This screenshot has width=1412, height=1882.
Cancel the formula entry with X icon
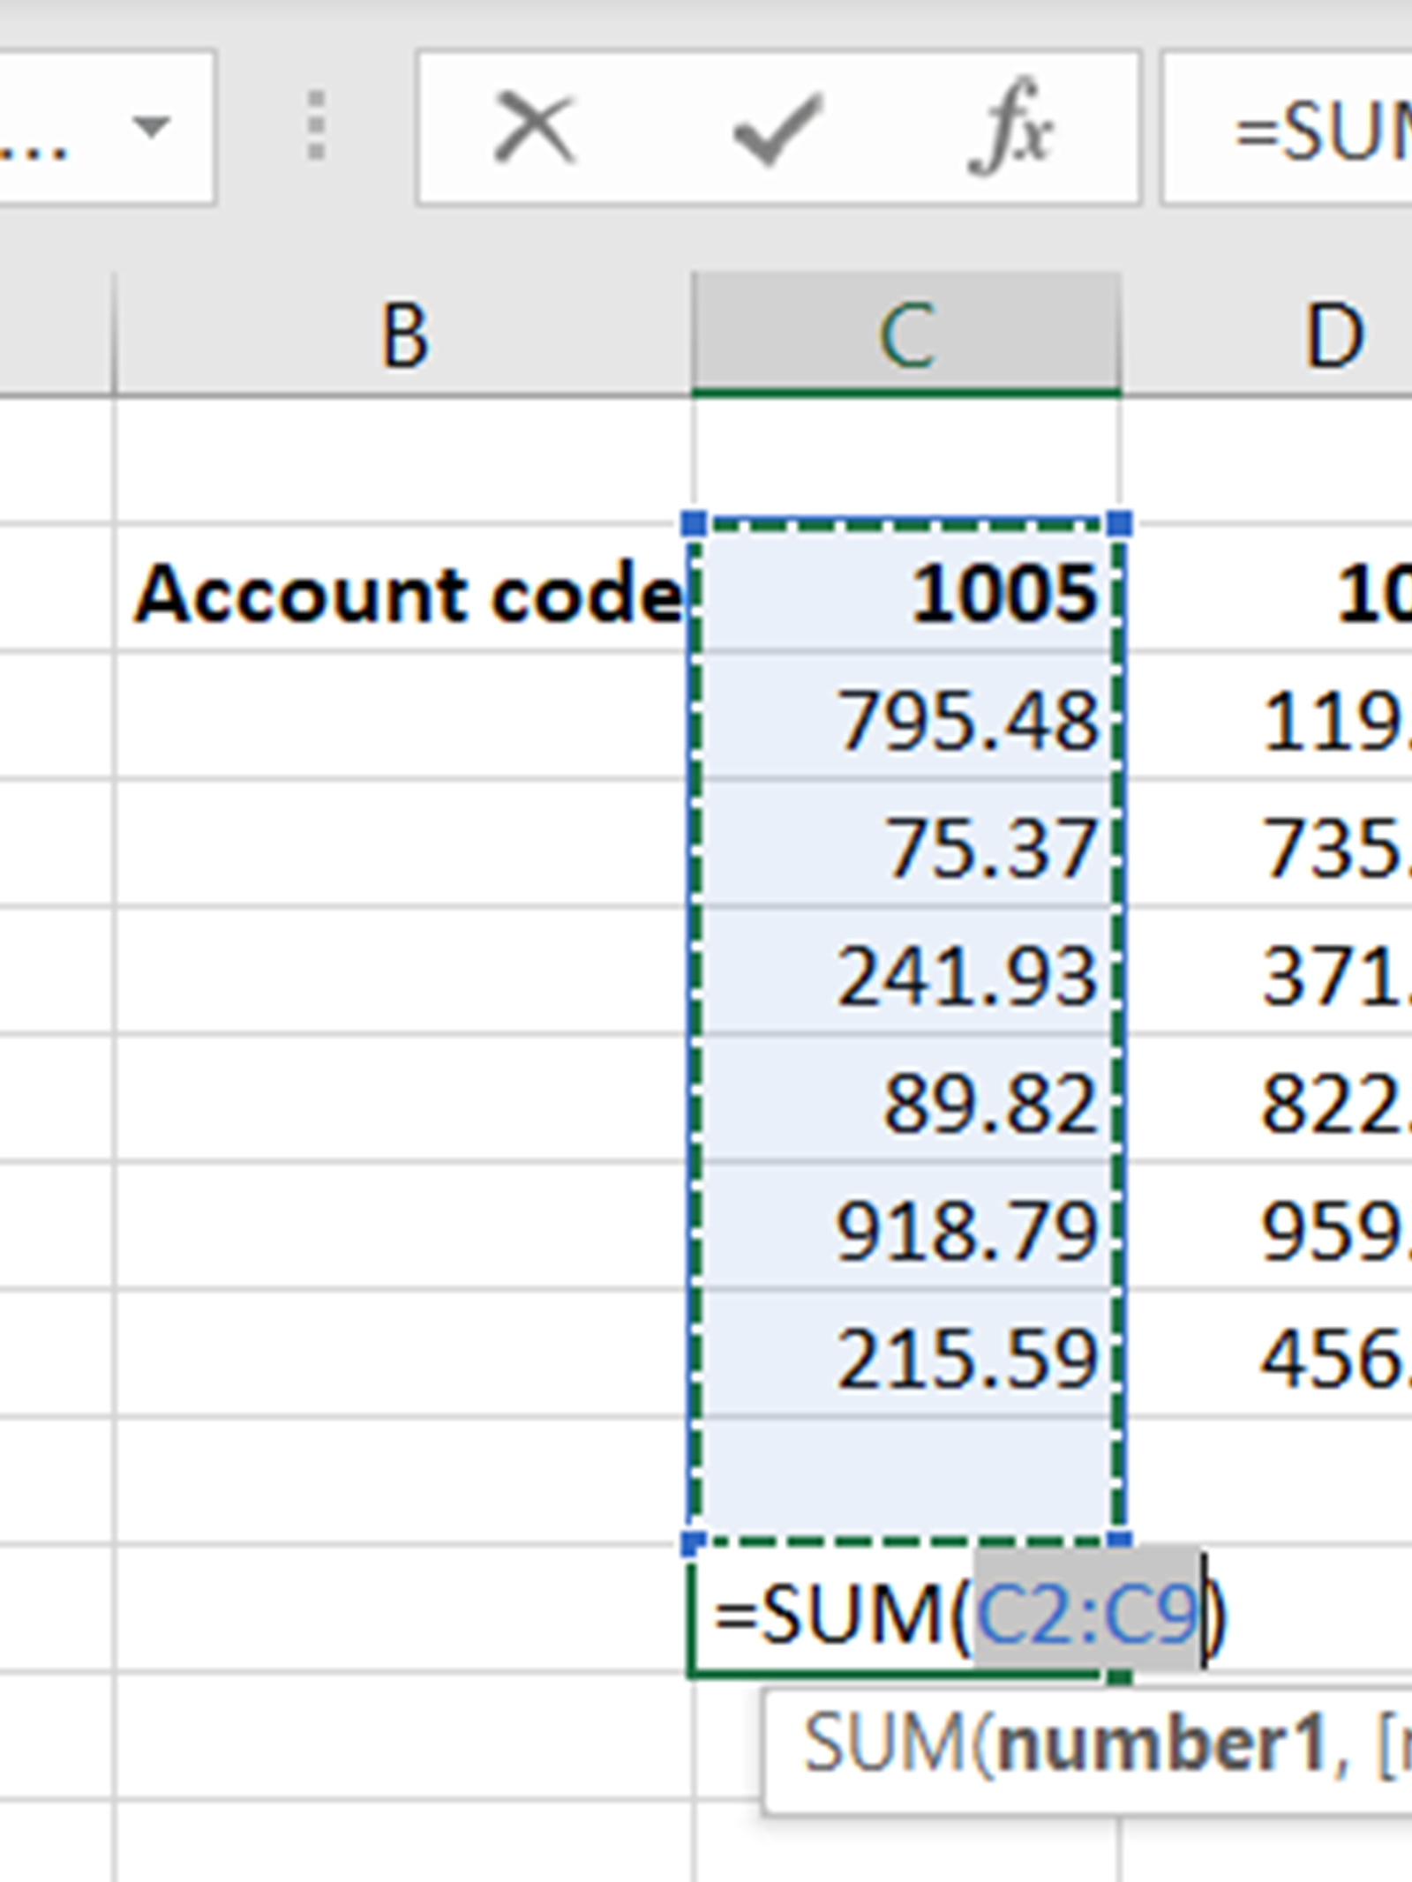[534, 128]
